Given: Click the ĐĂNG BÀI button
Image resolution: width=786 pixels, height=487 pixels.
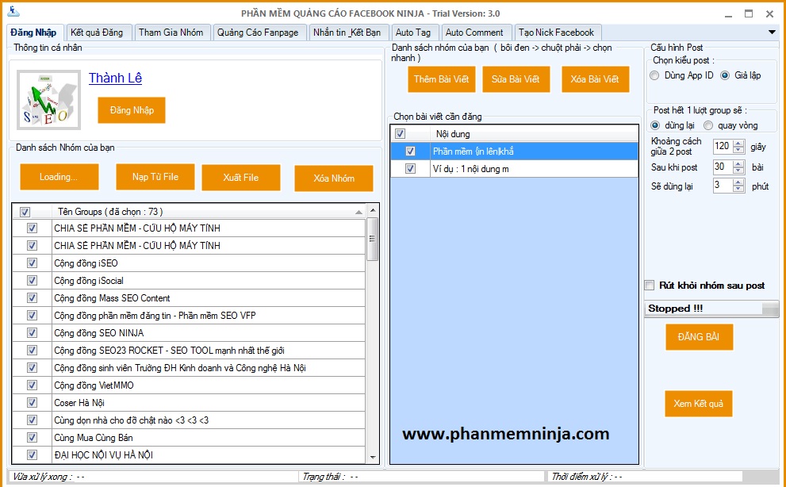Looking at the screenshot, I should [x=700, y=337].
